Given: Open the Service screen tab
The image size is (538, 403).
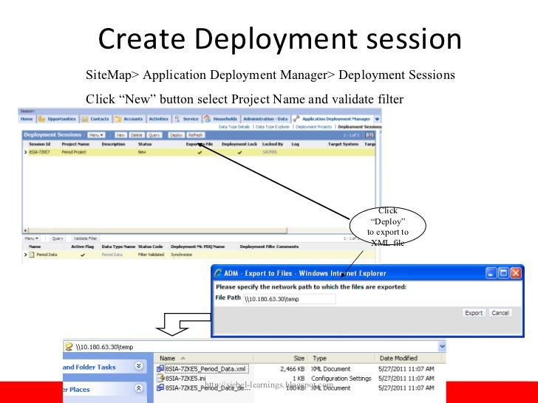Looking at the screenshot, I should [x=191, y=119].
